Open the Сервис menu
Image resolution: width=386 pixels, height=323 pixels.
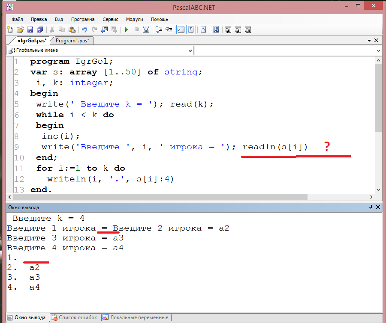(110, 19)
